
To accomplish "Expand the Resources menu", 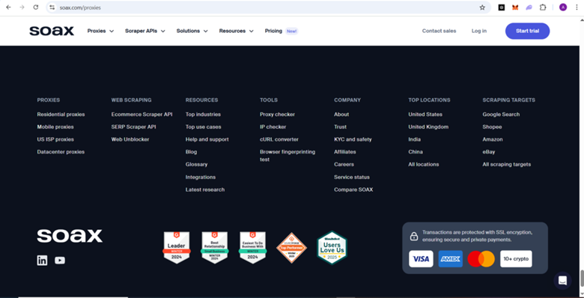I will pos(236,31).
